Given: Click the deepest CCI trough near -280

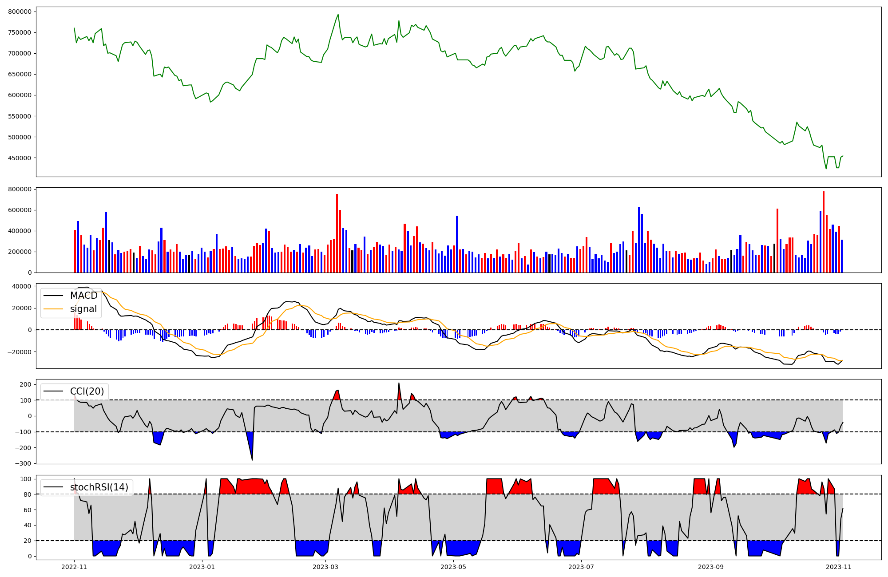Looking at the screenshot, I should coord(252,459).
